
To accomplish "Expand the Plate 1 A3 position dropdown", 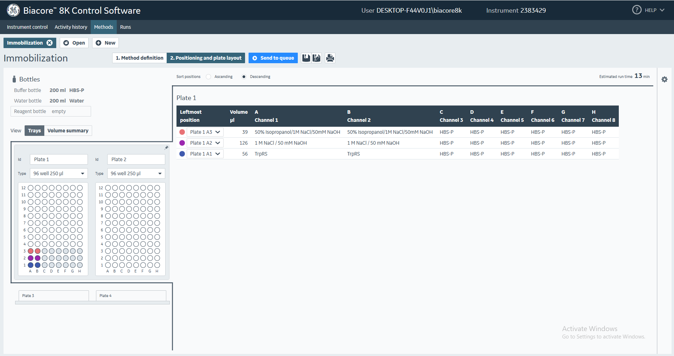I will click(205, 132).
